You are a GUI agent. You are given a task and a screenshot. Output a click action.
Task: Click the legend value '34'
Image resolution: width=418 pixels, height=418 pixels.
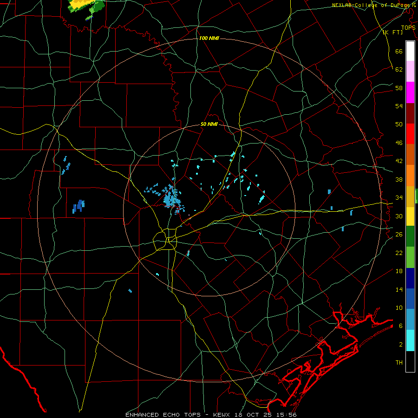(x=399, y=198)
